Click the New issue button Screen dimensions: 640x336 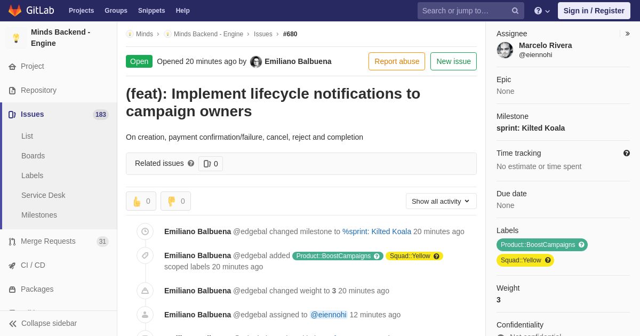(x=453, y=61)
